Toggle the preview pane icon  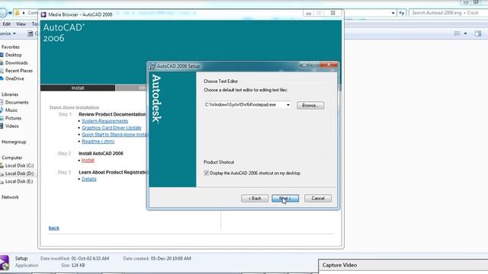pyautogui.click(x=478, y=33)
